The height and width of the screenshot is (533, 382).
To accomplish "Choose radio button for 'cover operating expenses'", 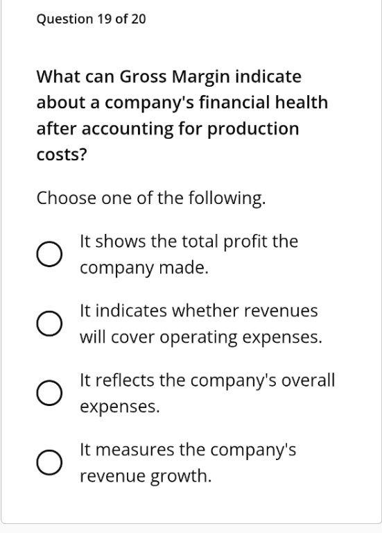I will click(49, 323).
